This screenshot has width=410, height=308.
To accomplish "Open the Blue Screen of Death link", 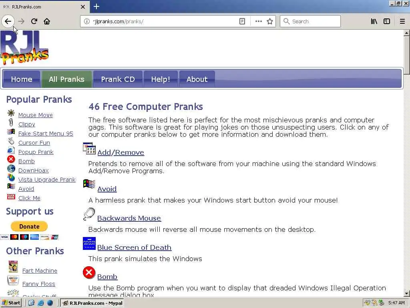I will point(135,247).
